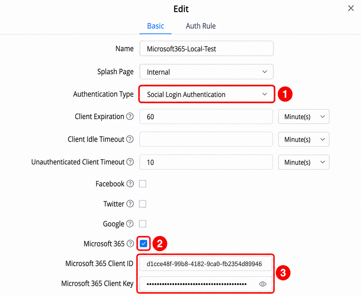Uncheck the Microsoft 365 checkbox
This screenshot has width=361, height=296.
coord(144,244)
